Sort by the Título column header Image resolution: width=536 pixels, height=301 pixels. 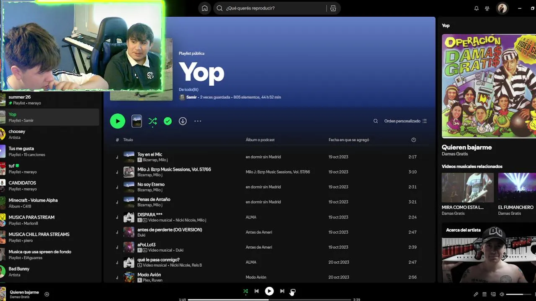[128, 140]
